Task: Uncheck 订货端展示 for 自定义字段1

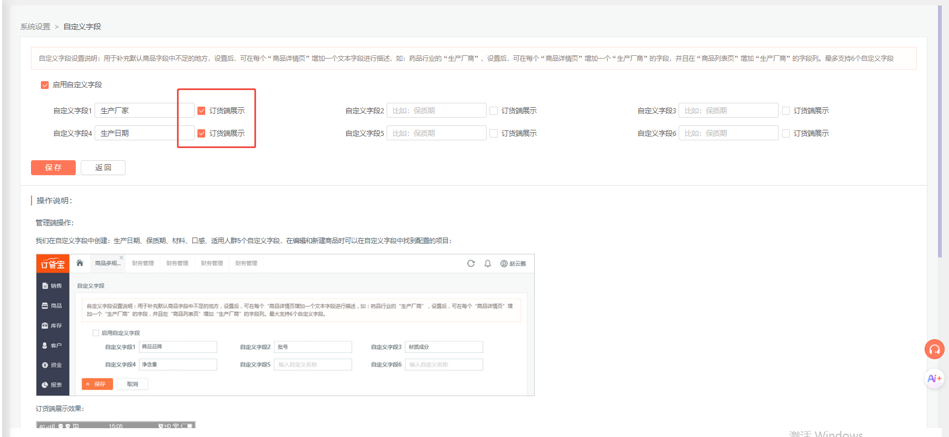Action: coord(201,110)
